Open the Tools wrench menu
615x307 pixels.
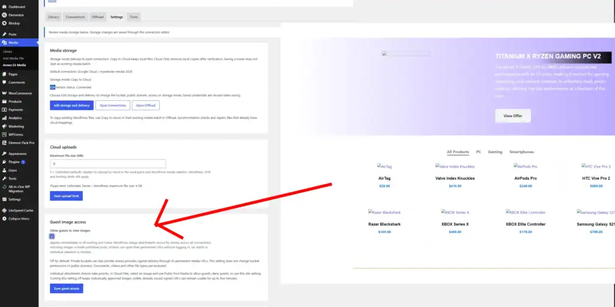click(x=4, y=178)
